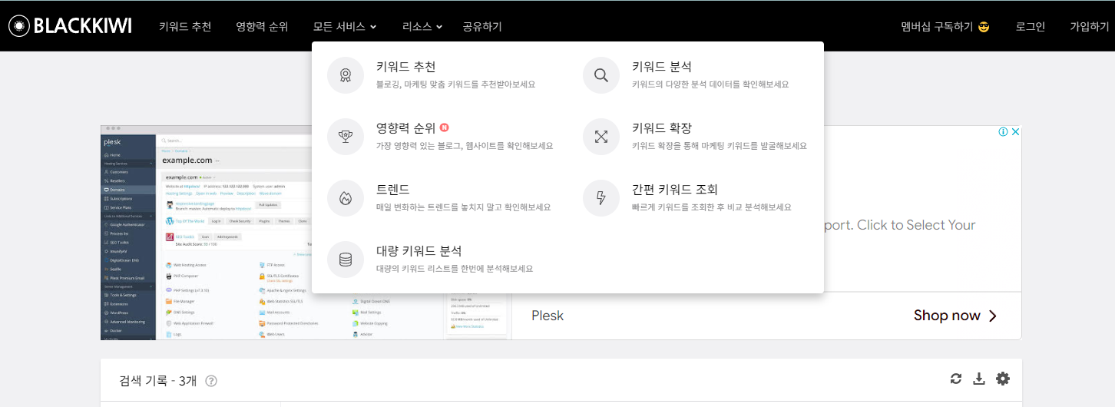Click description 빠르게 키워드를 조회한 후 비교 분석해보세요
1115x407 pixels.
pyautogui.click(x=711, y=207)
